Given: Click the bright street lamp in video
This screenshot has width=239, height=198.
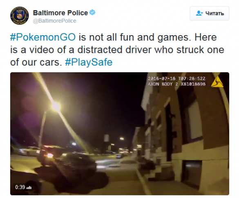Looking at the screenshot, I should tap(56, 106).
